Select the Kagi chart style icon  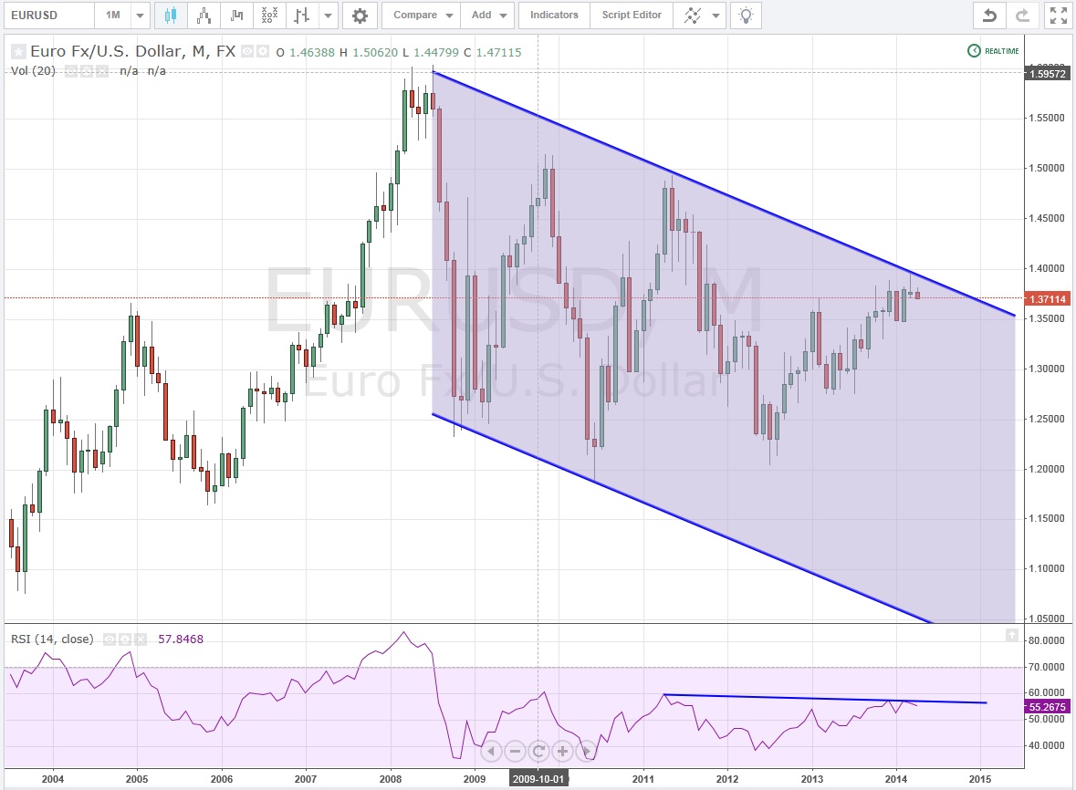(236, 16)
